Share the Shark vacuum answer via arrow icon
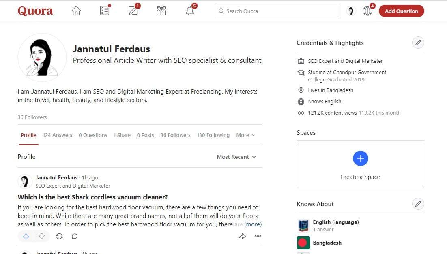447x254 pixels. [x=243, y=236]
